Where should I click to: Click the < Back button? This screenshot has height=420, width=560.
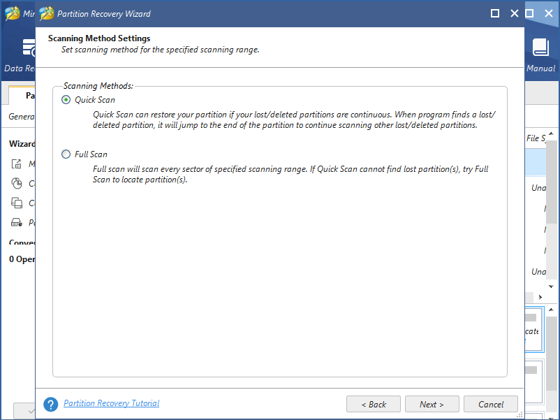click(x=373, y=404)
